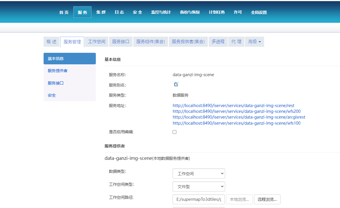The width and height of the screenshot is (340, 208).
Task: Click the 远程浏览... button
Action: (267, 199)
